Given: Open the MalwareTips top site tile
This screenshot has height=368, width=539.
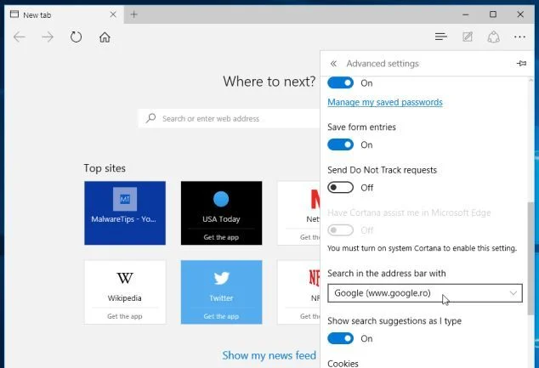Looking at the screenshot, I should click(125, 213).
